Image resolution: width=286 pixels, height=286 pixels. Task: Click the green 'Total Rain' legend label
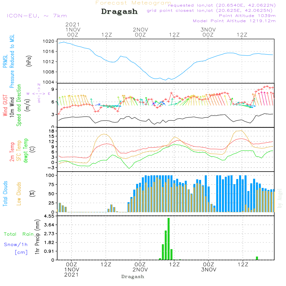[x=19, y=234]
